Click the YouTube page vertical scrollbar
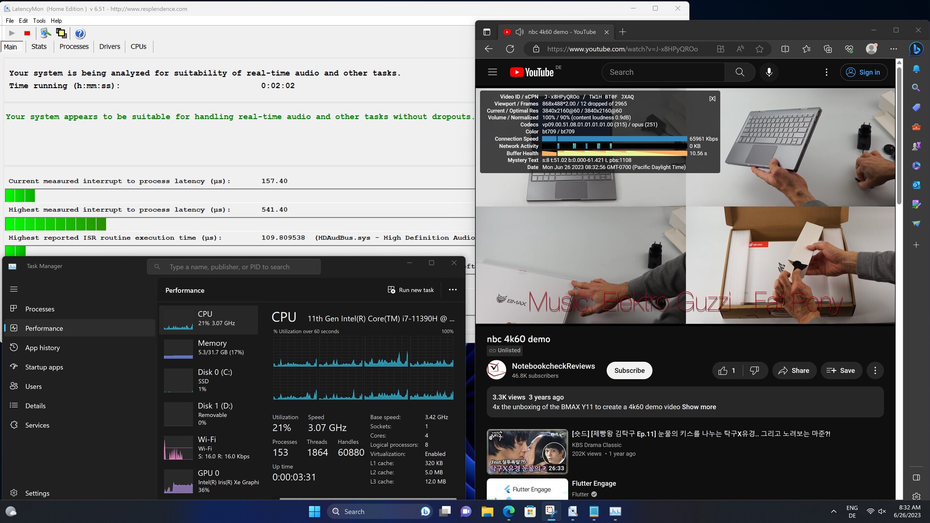930x523 pixels. tap(899, 136)
